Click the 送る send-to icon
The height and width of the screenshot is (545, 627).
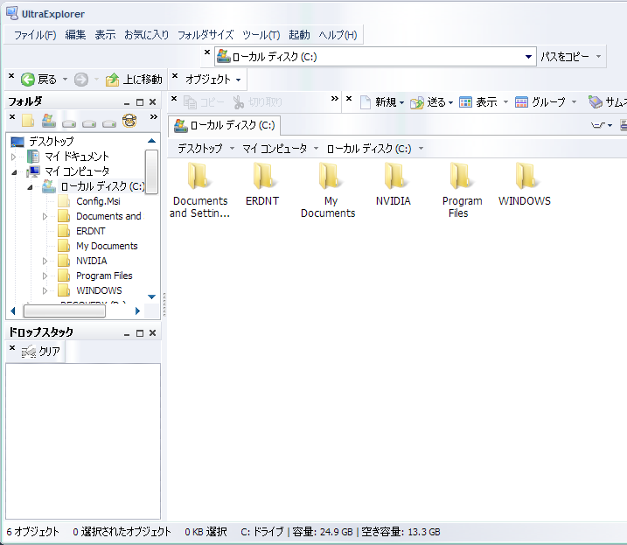pyautogui.click(x=416, y=102)
